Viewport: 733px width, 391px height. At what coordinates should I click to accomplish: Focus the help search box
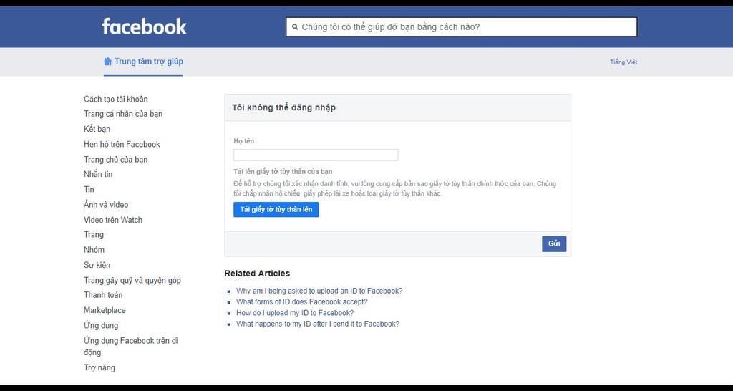coord(462,27)
